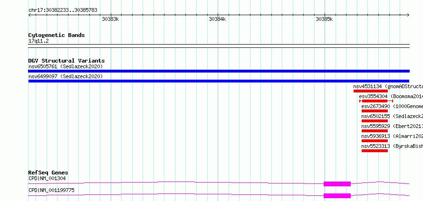Click the blue bar for nsv6499097
The image size is (423, 201).
point(219,81)
